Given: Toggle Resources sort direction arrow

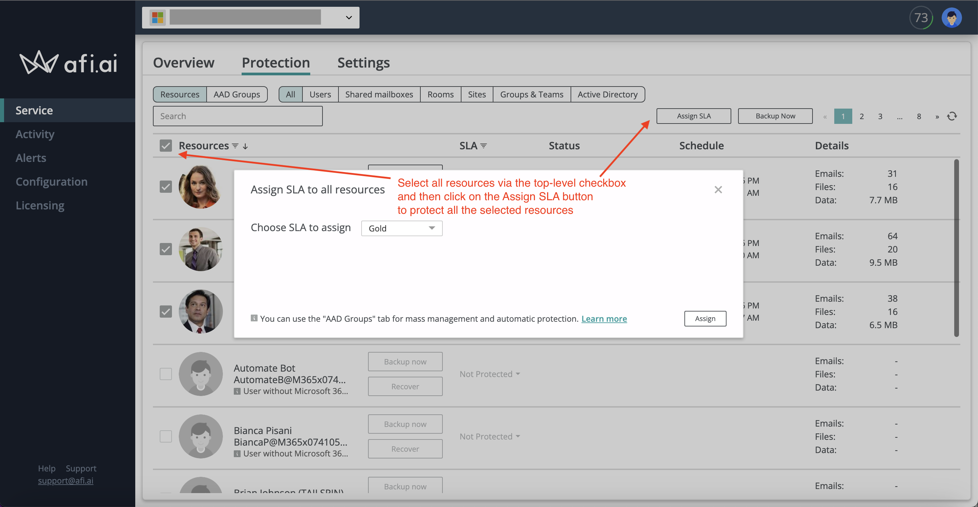Looking at the screenshot, I should point(245,146).
